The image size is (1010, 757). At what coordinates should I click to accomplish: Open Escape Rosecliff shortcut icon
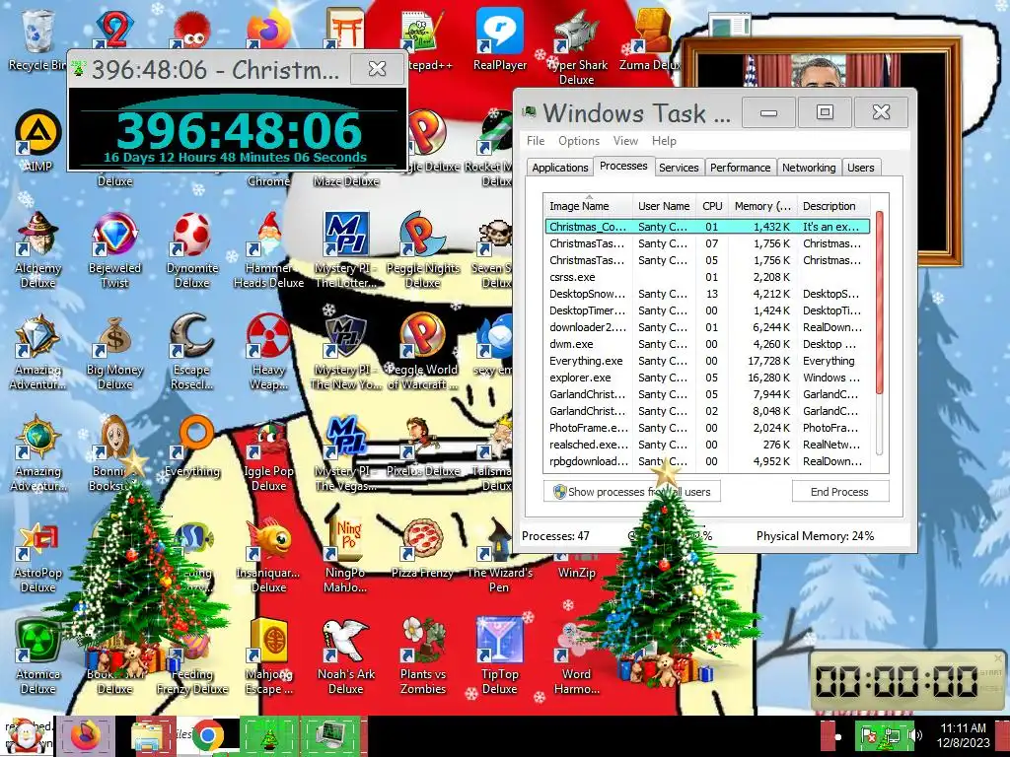192,352
